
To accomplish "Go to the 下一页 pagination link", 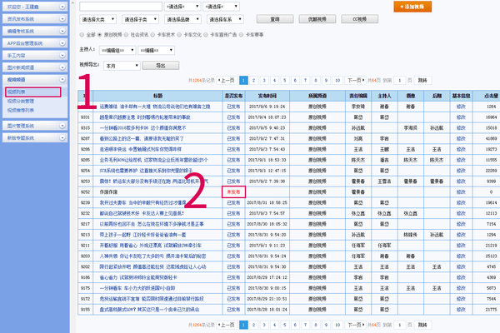I will click(x=355, y=81).
